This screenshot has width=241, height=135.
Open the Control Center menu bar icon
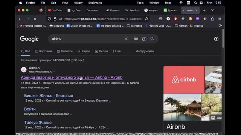[x=201, y=3]
